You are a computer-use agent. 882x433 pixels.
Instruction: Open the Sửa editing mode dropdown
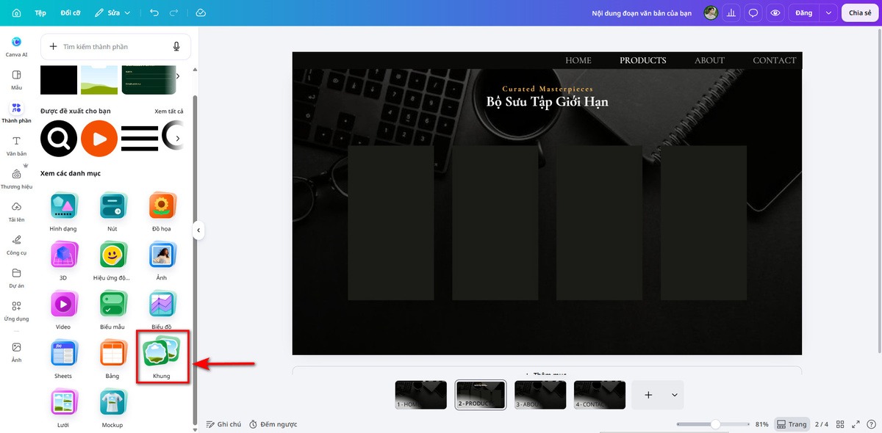113,12
